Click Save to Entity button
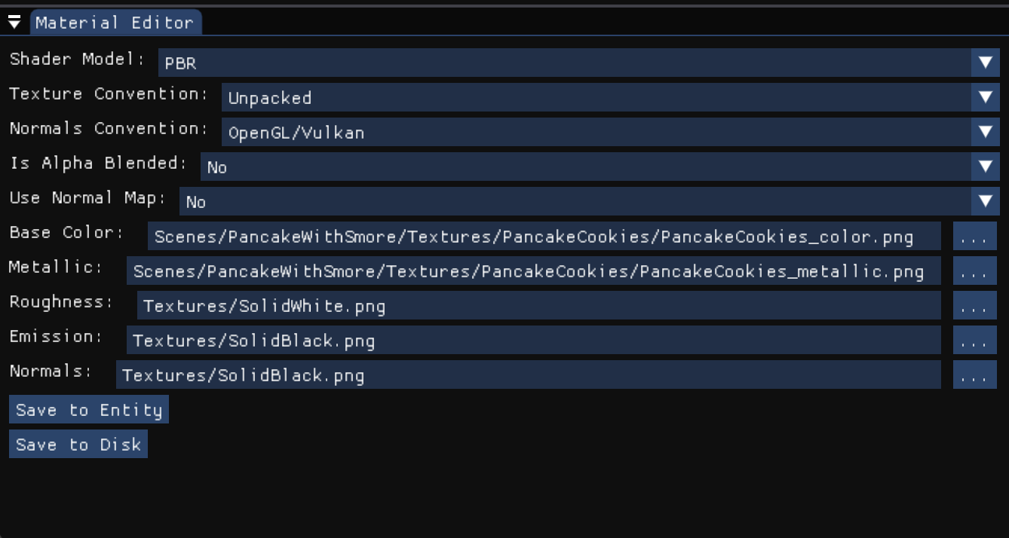This screenshot has height=538, width=1009. [x=89, y=410]
